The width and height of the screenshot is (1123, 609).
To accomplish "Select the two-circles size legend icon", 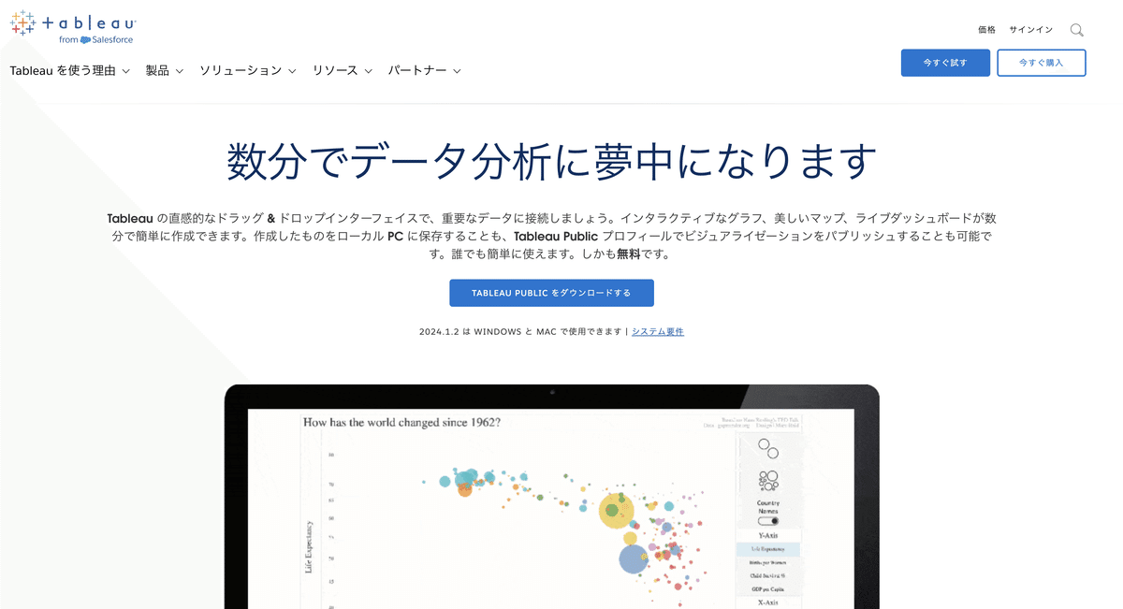I will pyautogui.click(x=766, y=448).
